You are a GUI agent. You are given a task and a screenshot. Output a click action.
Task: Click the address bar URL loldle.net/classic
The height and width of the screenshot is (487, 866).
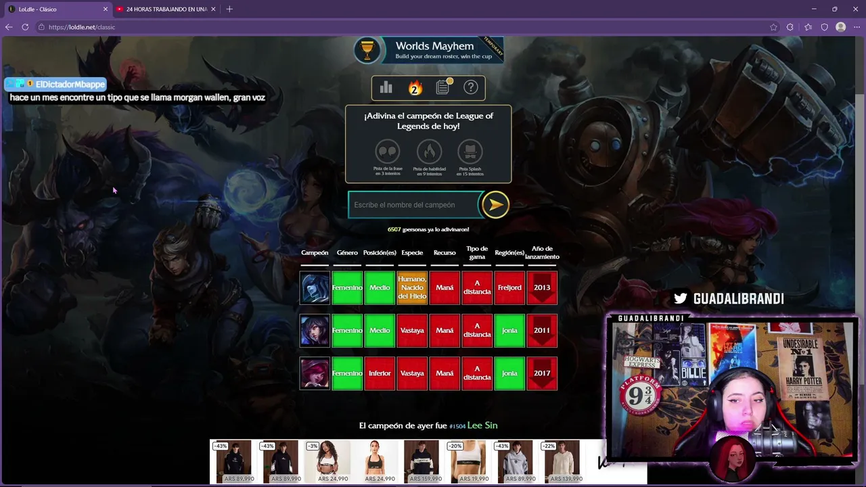82,27
